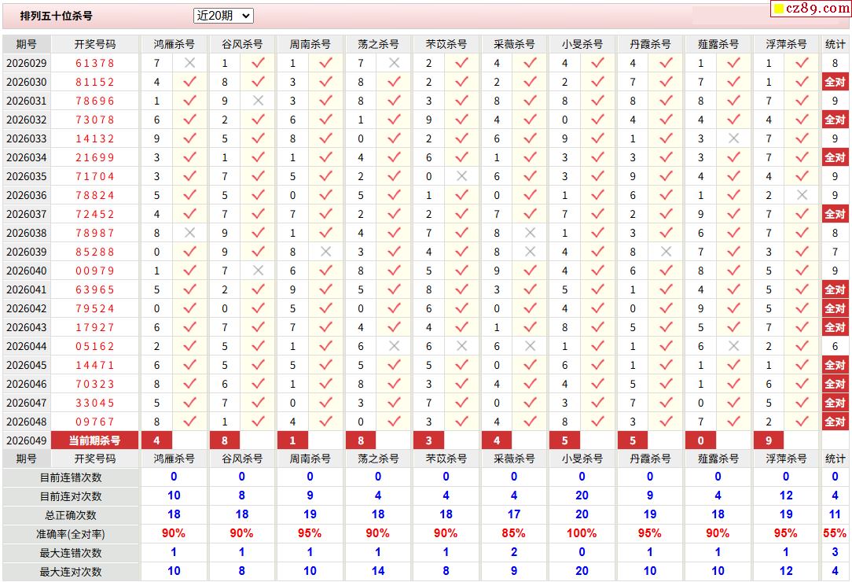Select draw number 61378
This screenshot has width=852, height=582.
(x=95, y=63)
